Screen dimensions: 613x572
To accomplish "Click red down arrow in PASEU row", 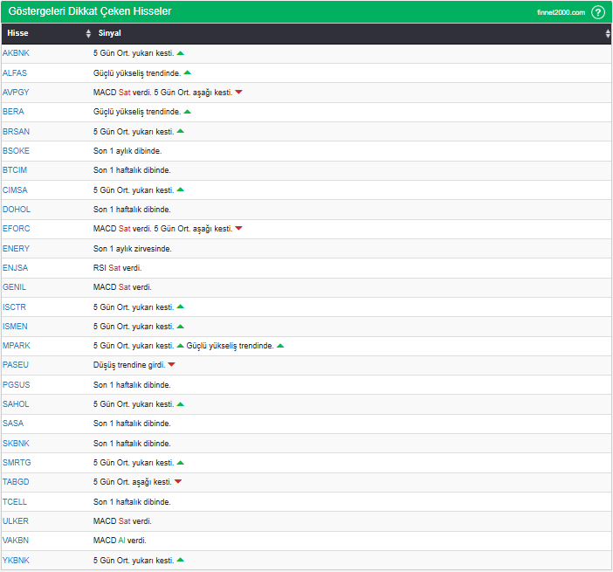I will (172, 365).
